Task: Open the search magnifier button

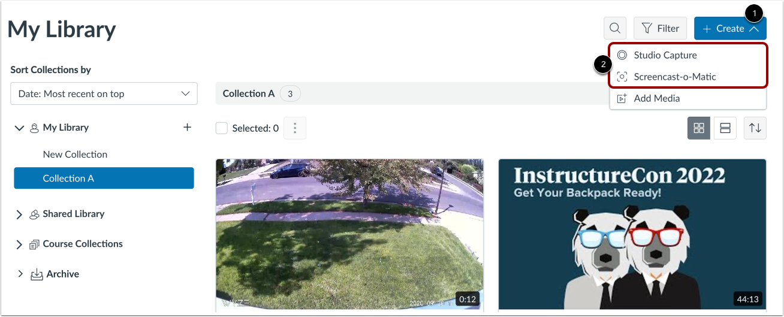Action: click(x=615, y=28)
